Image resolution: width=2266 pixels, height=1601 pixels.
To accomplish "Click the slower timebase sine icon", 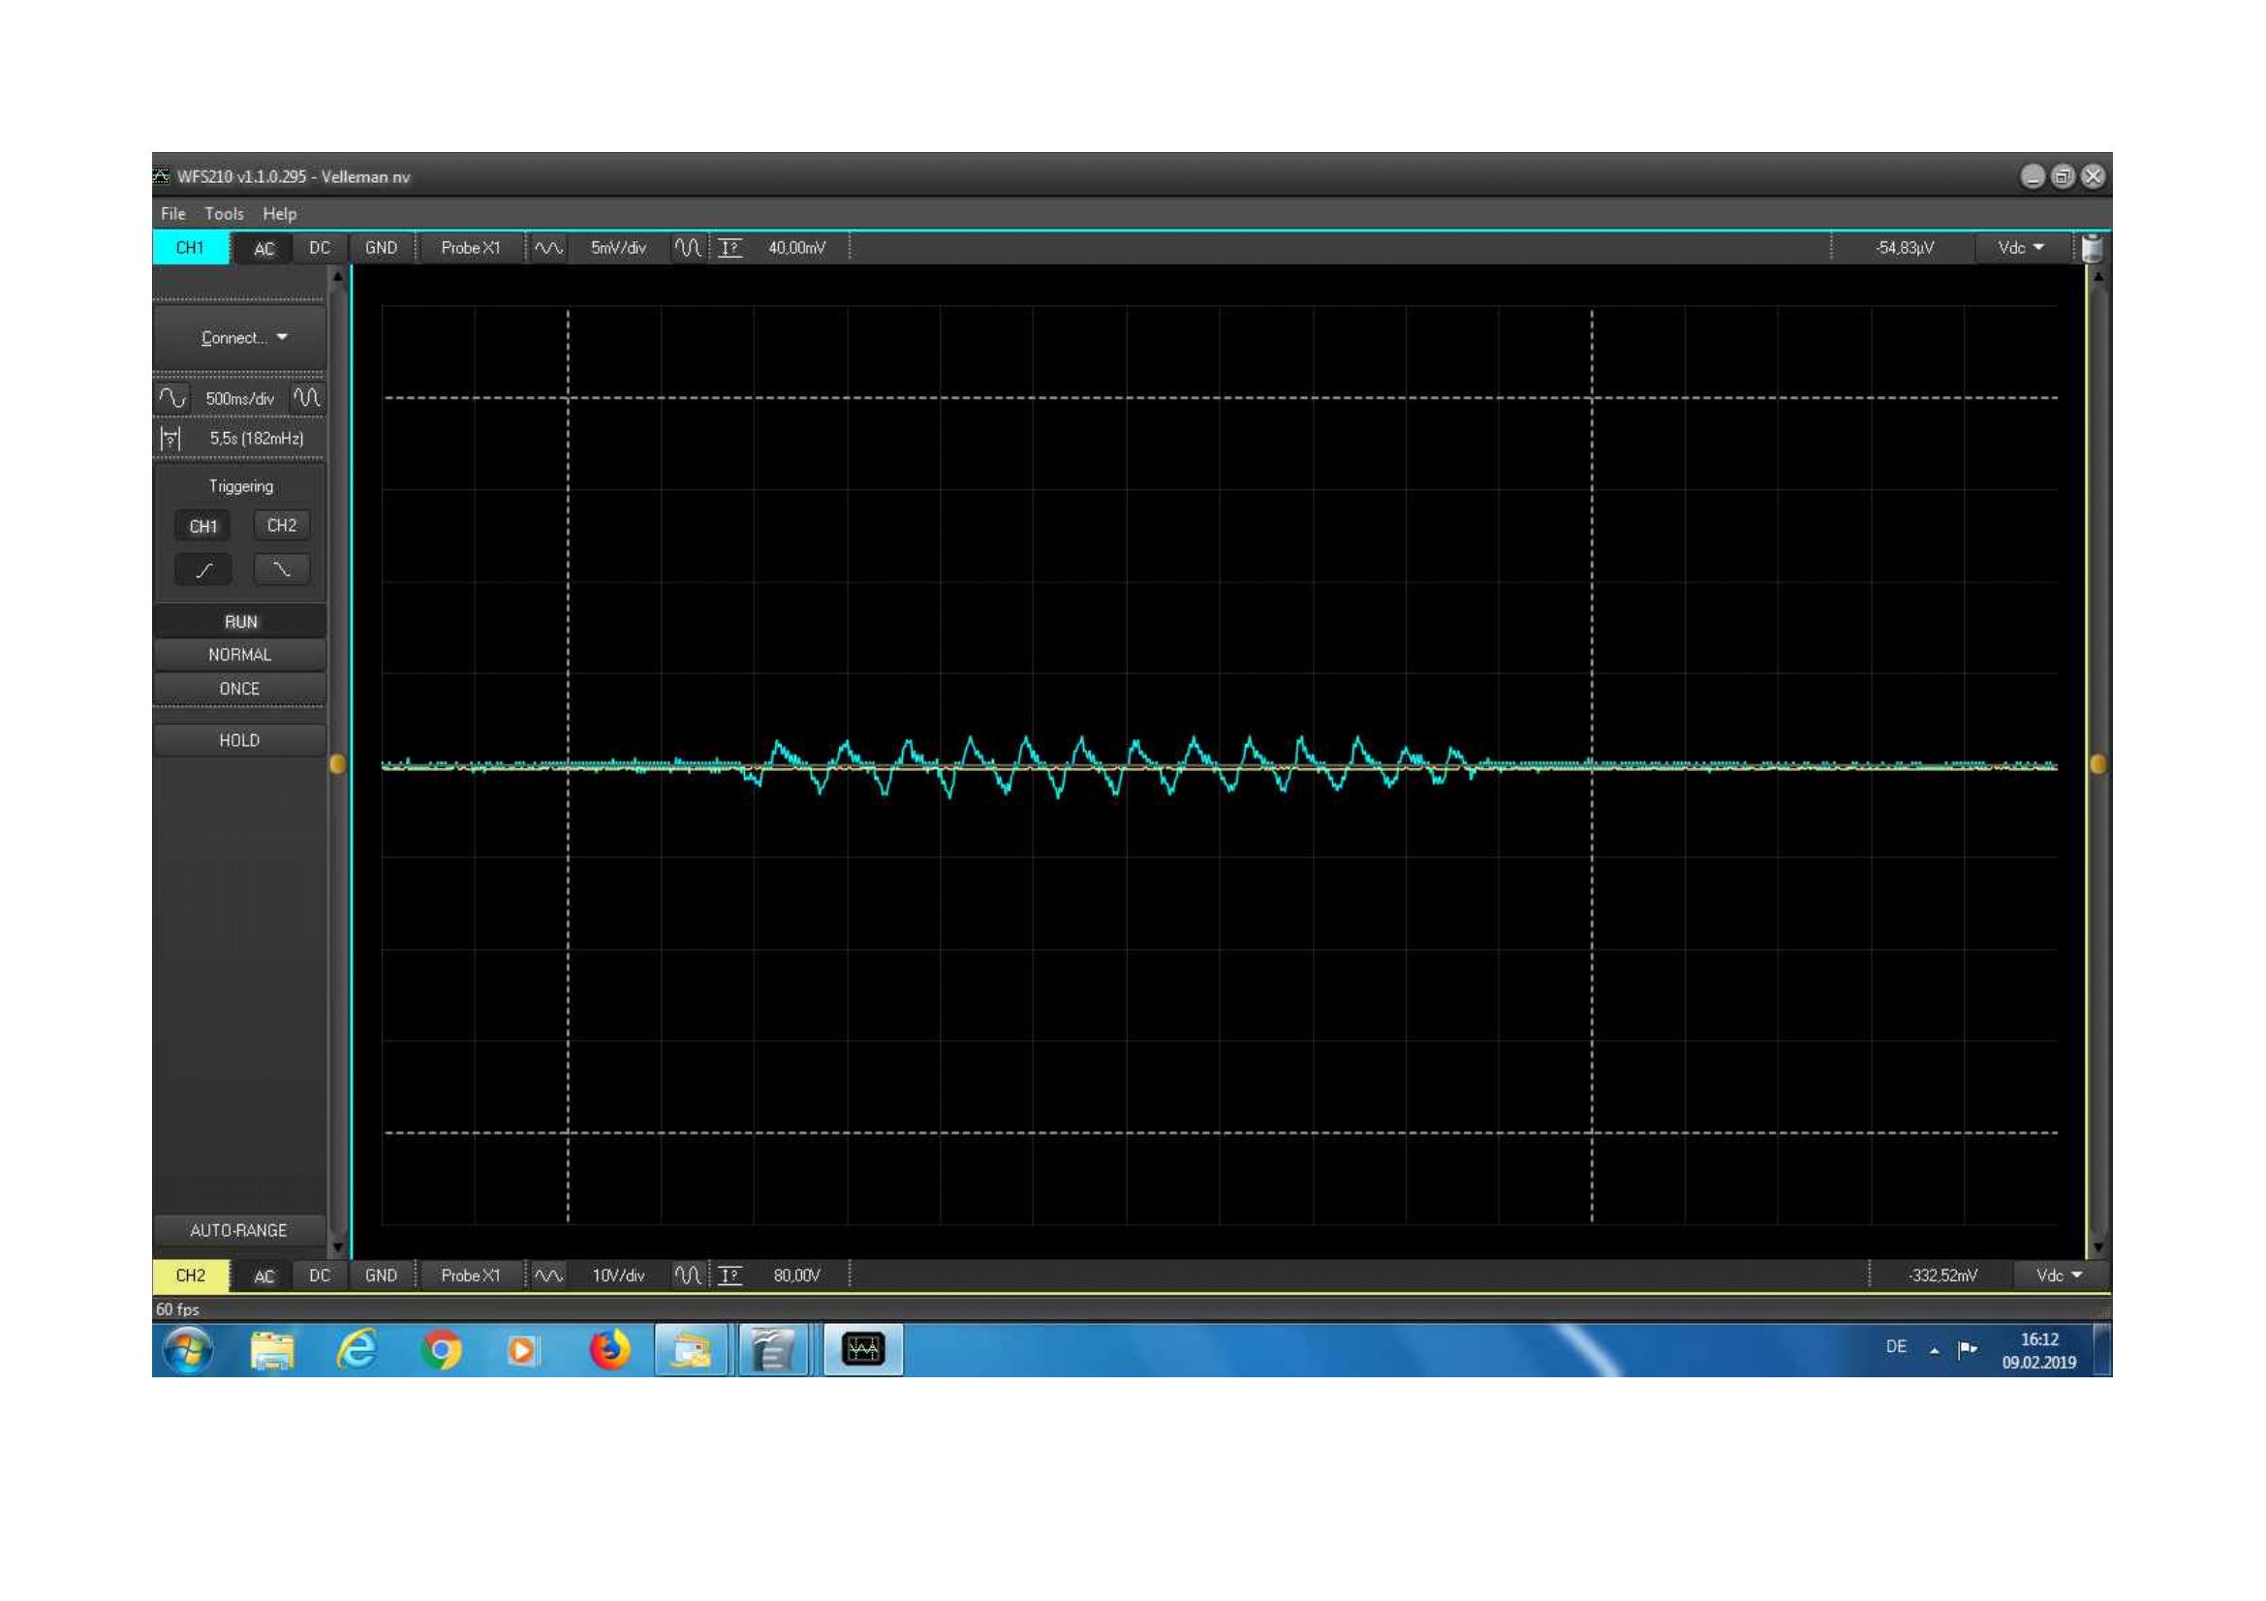I will point(171,398).
